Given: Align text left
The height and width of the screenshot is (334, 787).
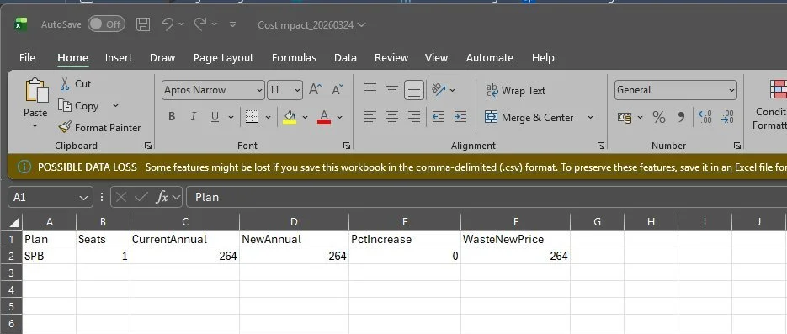Looking at the screenshot, I should tap(370, 117).
